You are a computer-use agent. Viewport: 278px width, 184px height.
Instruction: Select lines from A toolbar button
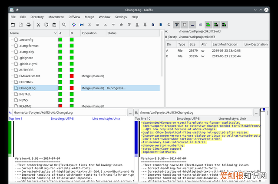tap(153, 25)
